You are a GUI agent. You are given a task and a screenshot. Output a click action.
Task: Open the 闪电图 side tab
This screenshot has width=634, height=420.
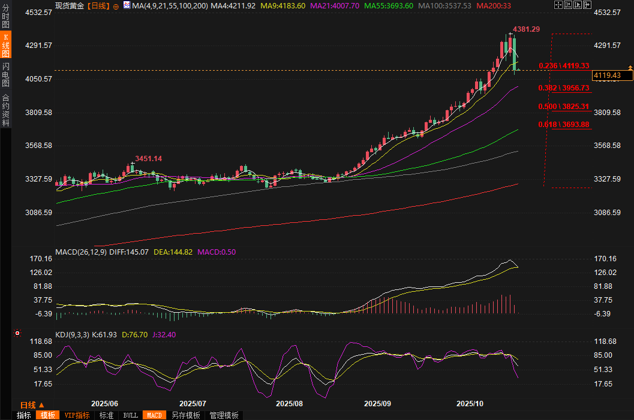[5, 75]
